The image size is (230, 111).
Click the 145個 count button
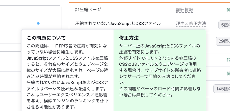222,88
